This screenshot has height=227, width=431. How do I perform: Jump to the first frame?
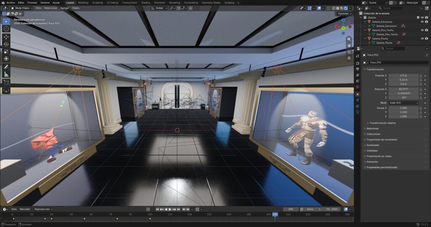pyautogui.click(x=157, y=209)
